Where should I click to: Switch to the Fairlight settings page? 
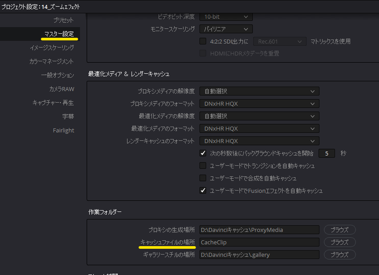[x=64, y=130]
